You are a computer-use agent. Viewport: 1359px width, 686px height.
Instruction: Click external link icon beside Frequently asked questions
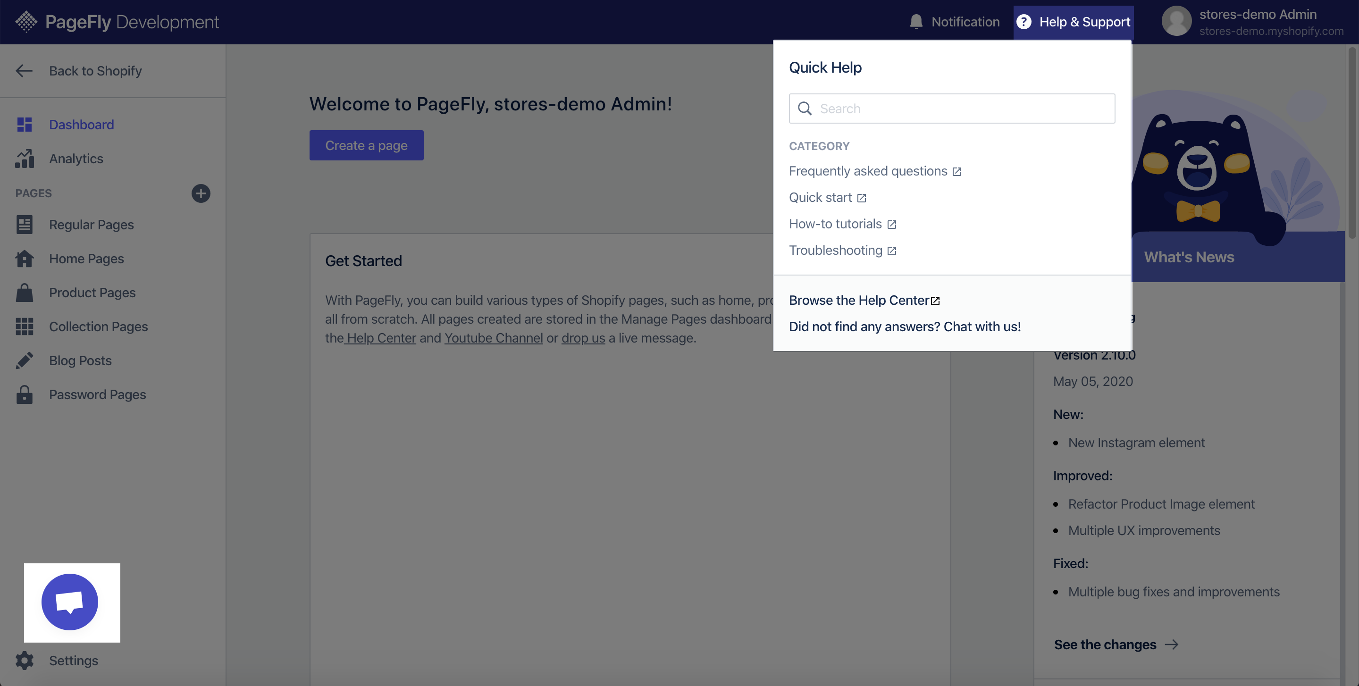(956, 171)
